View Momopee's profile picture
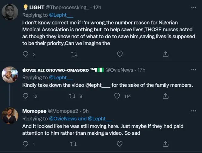Screen dimensions: 202x153 click(10, 116)
